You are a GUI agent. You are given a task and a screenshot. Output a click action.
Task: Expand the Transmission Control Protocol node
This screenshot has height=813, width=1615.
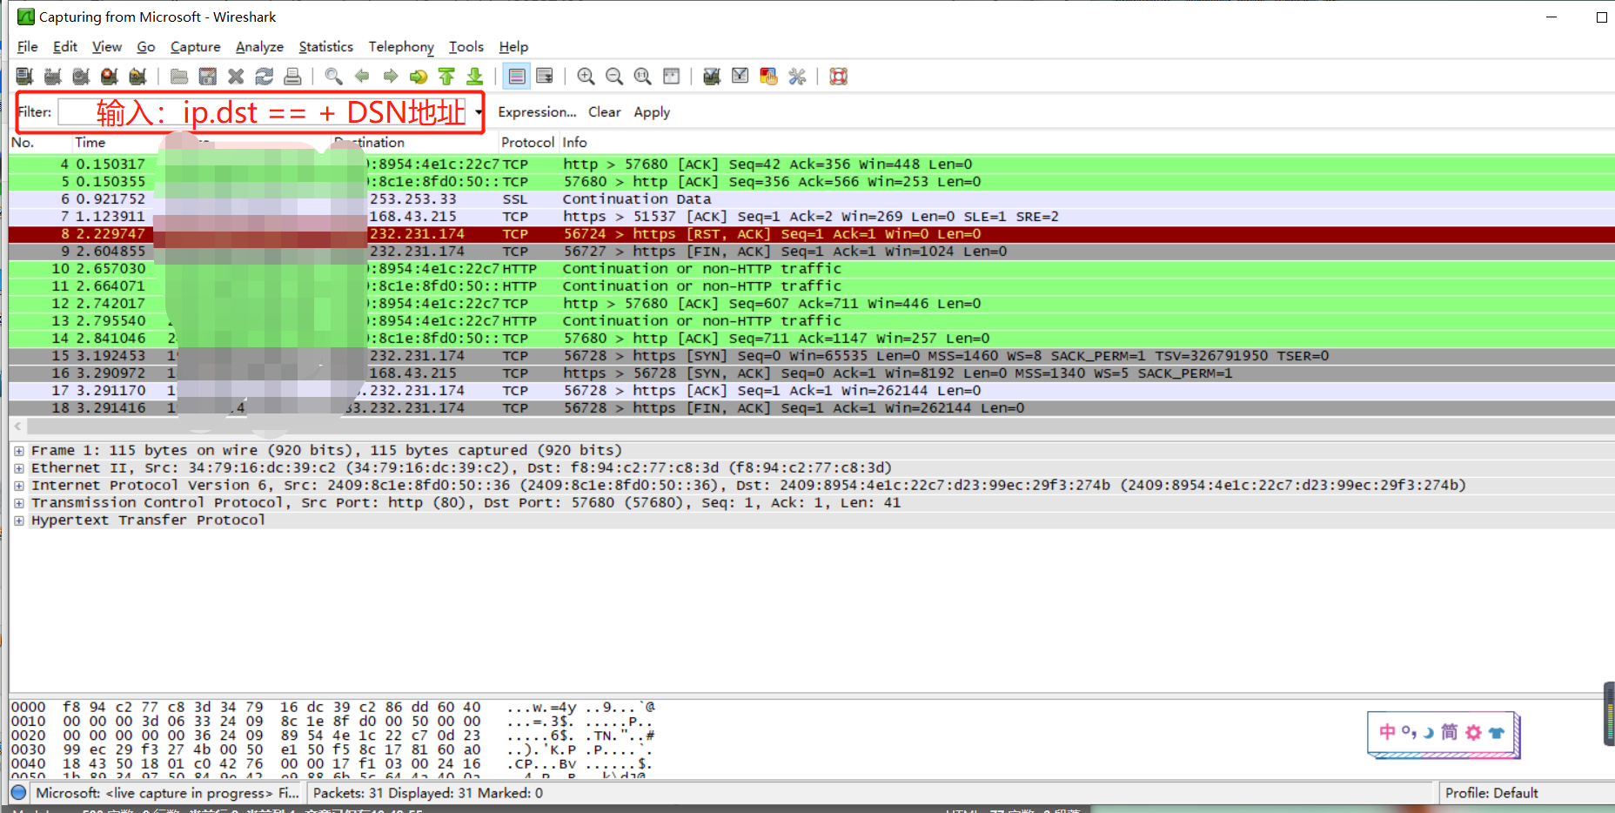[19, 503]
